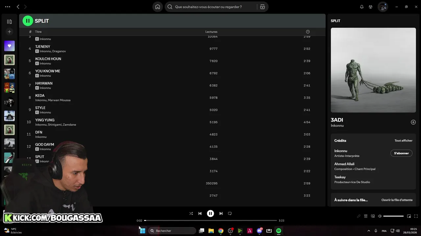Open Windows Start menu
Viewport: 421px width, 236px height.
tap(142, 231)
